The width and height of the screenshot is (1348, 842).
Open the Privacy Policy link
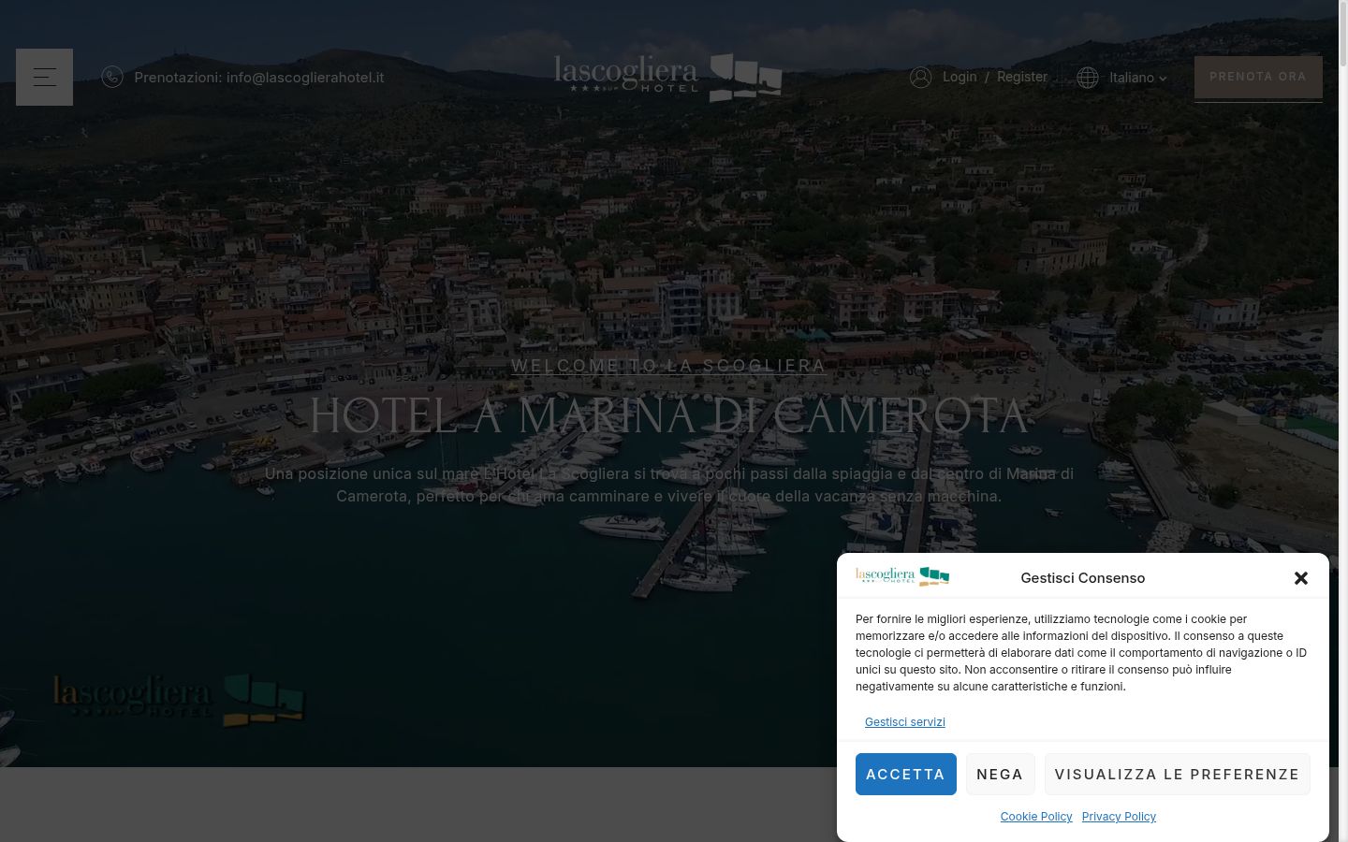pos(1119,817)
